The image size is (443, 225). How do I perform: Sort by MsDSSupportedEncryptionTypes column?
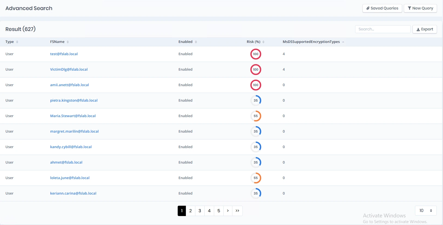pyautogui.click(x=343, y=42)
